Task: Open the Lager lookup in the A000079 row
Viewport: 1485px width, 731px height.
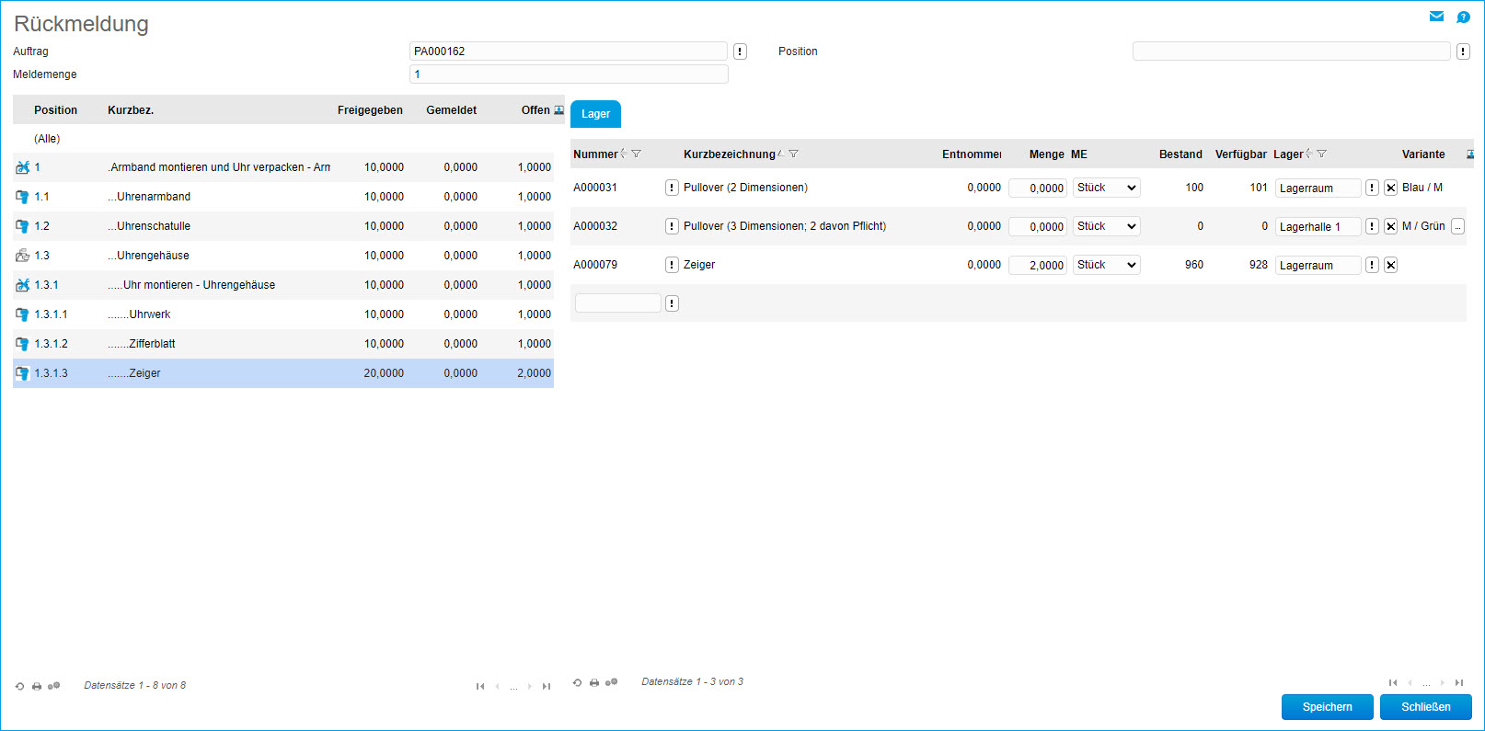Action: 1372,265
